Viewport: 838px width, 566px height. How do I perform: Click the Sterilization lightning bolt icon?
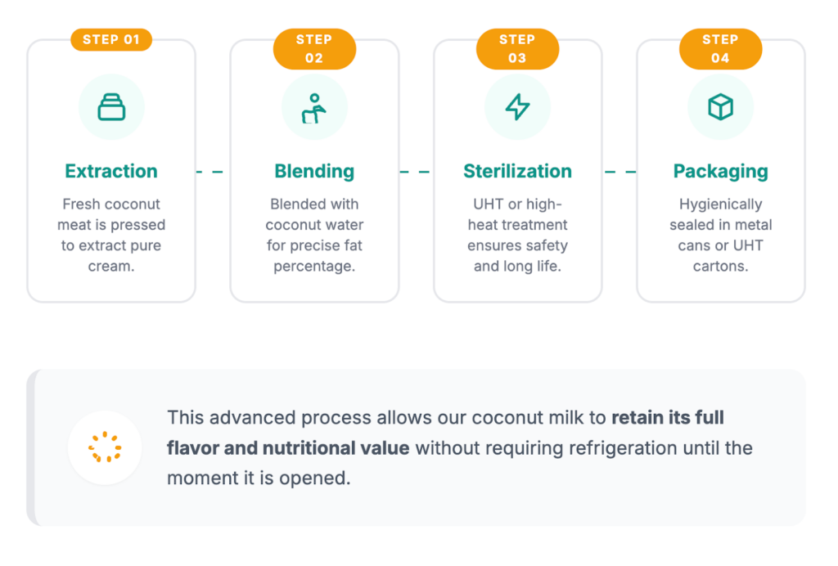tap(517, 107)
